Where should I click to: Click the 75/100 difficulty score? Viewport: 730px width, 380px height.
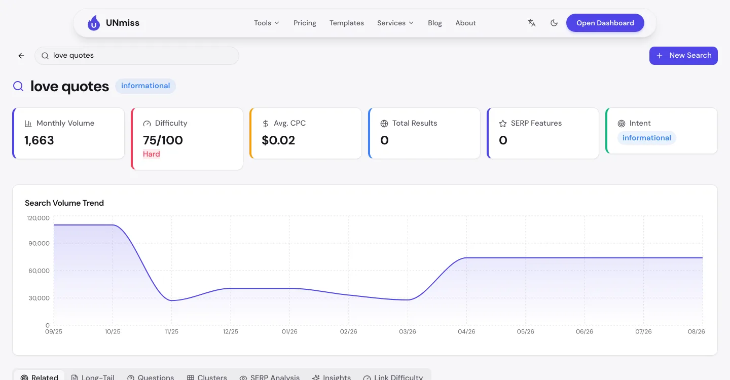point(163,140)
